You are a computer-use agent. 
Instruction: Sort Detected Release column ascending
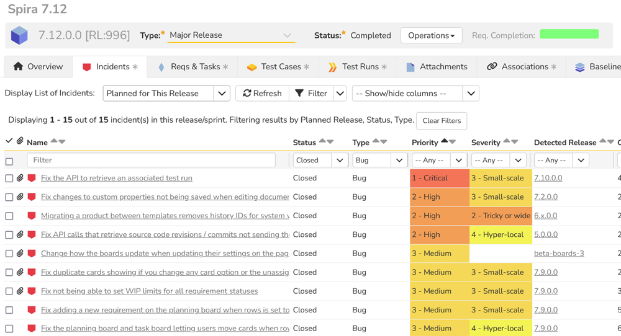click(603, 141)
